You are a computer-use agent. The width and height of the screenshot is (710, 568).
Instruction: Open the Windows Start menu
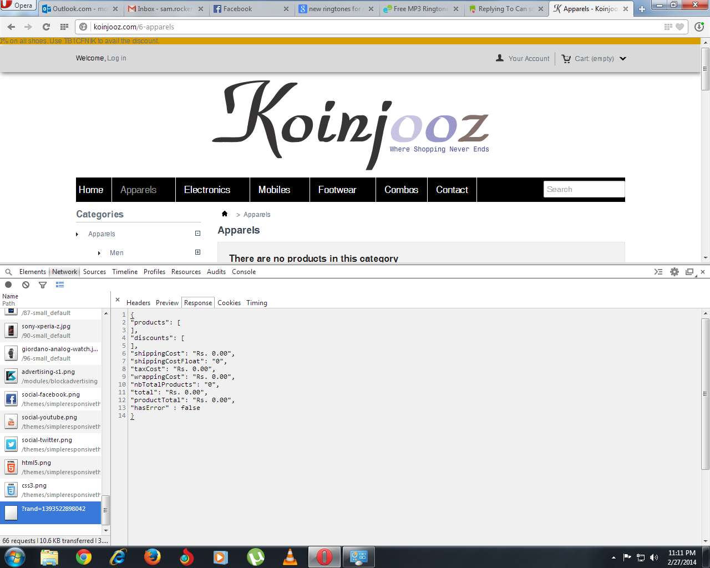(15, 557)
